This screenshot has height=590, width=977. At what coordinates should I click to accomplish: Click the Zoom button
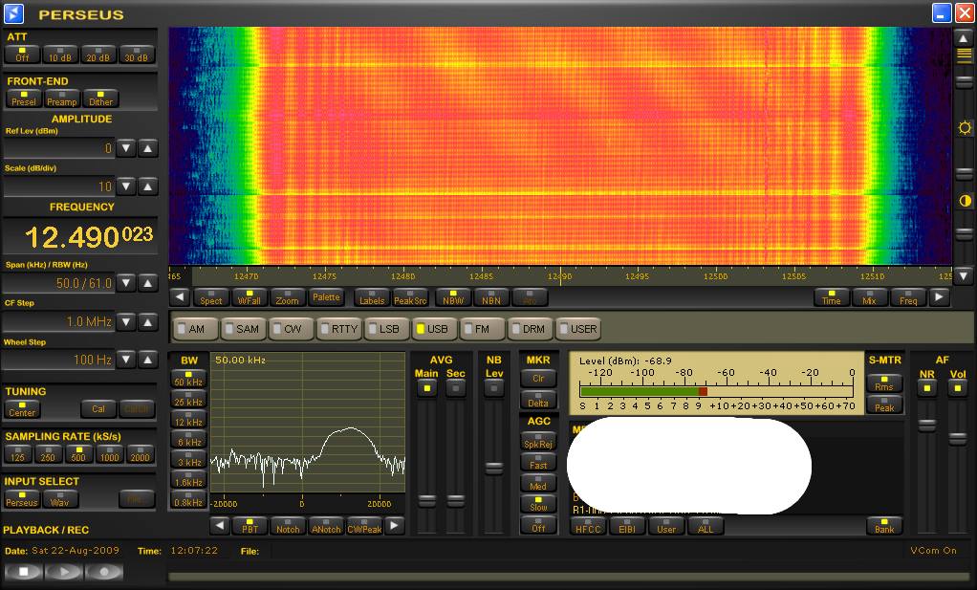287,297
